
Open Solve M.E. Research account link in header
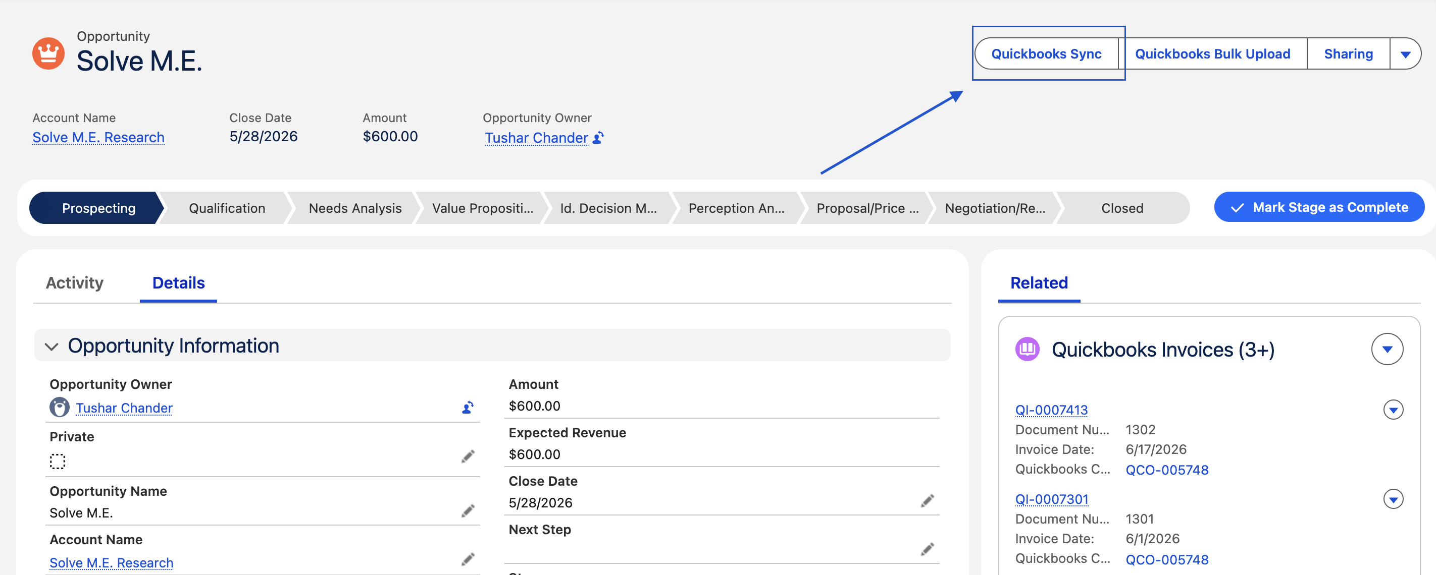click(x=98, y=138)
